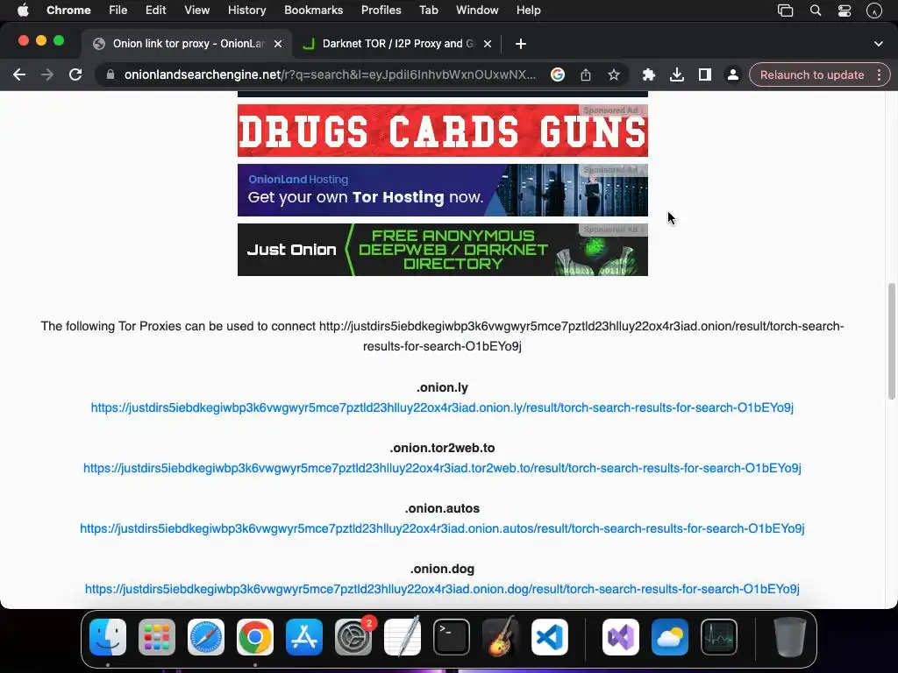The height and width of the screenshot is (673, 898).
Task: Open the Chrome app menu
Action: click(x=68, y=11)
